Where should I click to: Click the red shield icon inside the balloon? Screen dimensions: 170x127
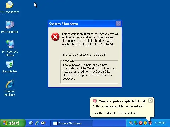pyautogui.click(x=95, y=101)
